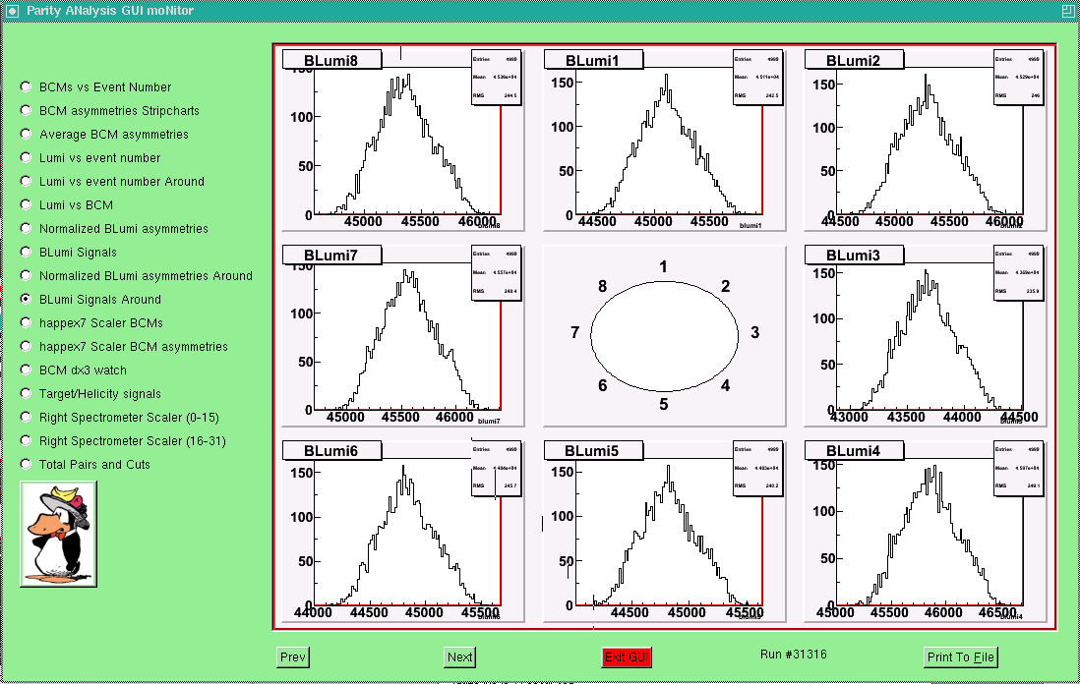Click the Run #31316 label

(794, 654)
